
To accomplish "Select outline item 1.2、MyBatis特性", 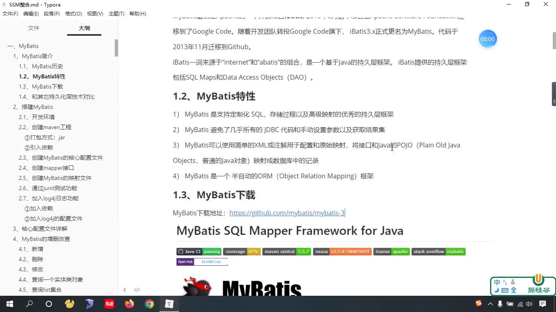I will click(42, 76).
